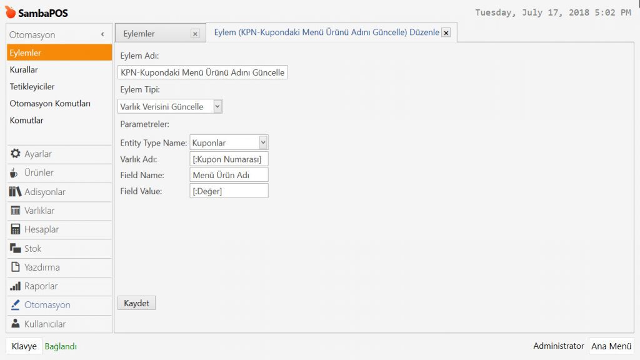
Task: Click the Hesaplar calculator icon
Action: click(x=16, y=229)
